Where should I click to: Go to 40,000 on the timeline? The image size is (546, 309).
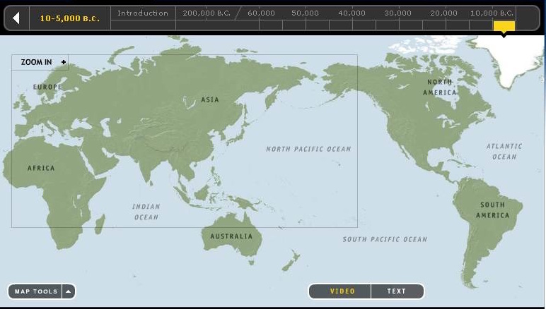352,13
